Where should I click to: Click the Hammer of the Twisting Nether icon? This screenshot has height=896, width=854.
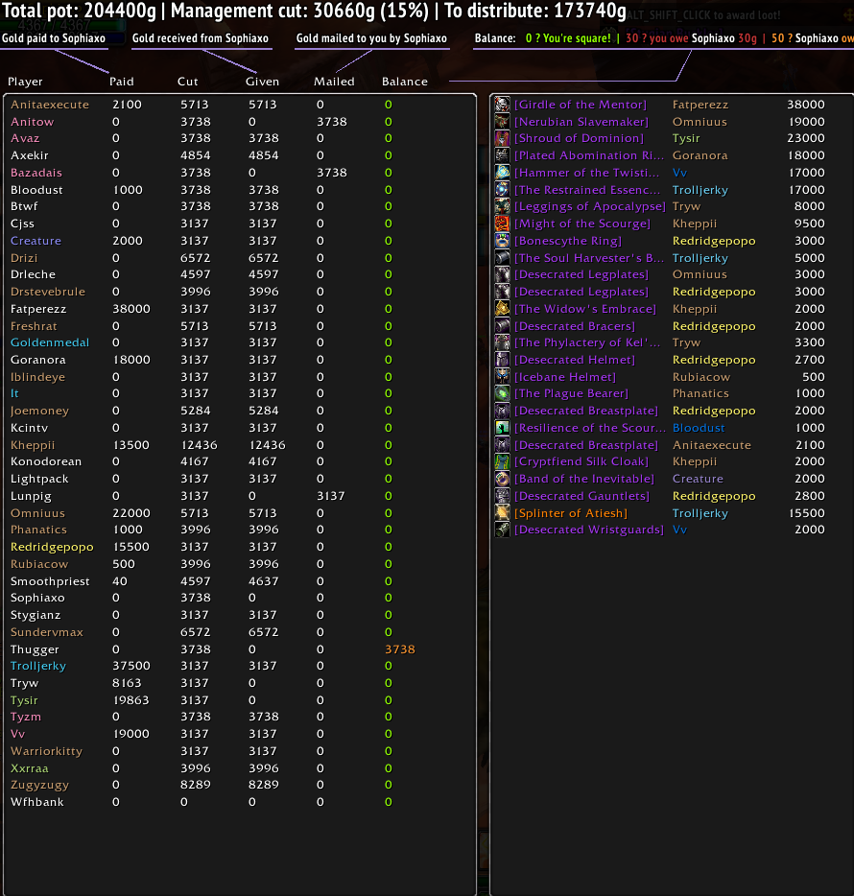502,173
